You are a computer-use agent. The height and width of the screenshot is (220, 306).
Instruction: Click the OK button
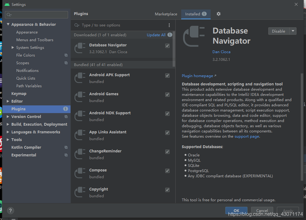(236, 210)
